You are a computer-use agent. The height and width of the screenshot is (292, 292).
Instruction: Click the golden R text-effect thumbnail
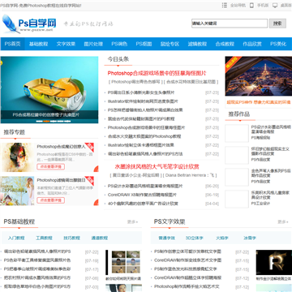click(274, 262)
